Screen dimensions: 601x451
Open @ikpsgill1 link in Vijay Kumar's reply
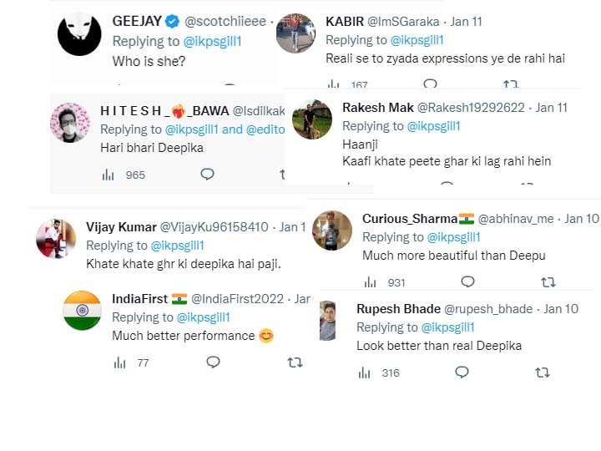177,246
